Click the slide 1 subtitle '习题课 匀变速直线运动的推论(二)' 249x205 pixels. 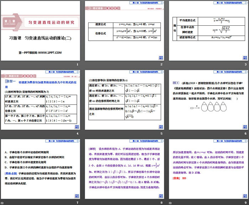(x=40, y=38)
